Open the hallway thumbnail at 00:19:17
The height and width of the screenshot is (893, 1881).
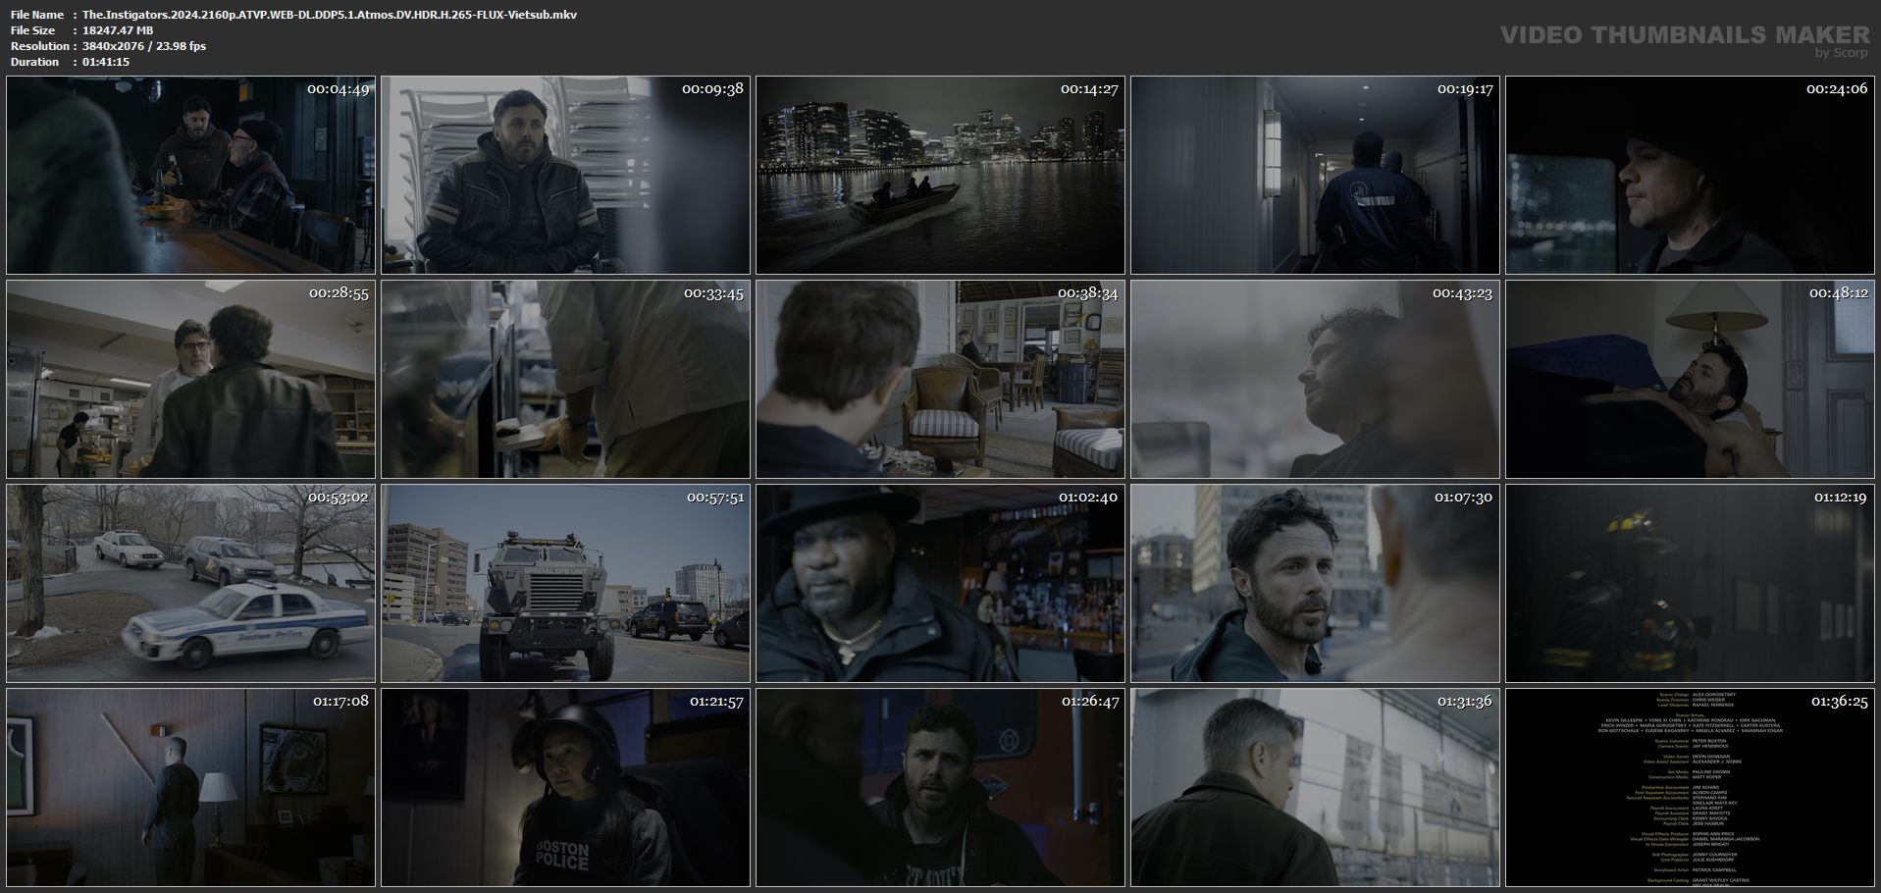coord(1315,175)
